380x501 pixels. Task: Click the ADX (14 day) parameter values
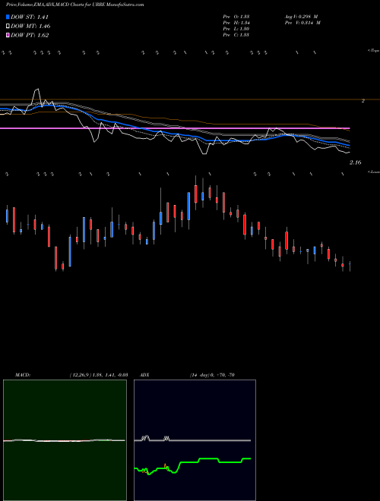(x=212, y=375)
